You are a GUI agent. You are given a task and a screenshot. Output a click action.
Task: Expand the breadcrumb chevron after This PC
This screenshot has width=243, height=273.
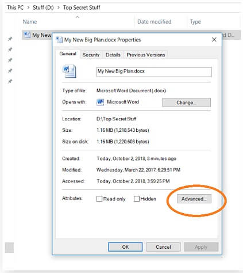coord(28,7)
